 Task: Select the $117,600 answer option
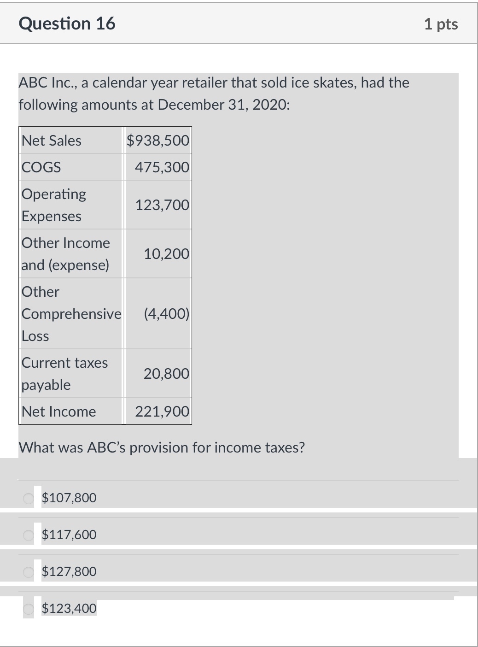[69, 535]
